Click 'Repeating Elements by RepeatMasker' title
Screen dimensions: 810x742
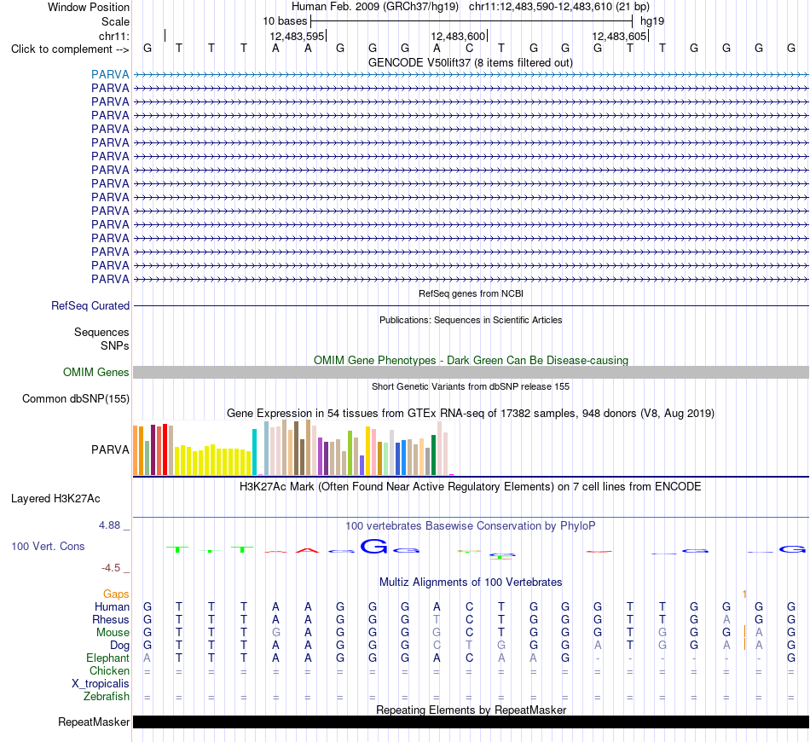(x=472, y=710)
